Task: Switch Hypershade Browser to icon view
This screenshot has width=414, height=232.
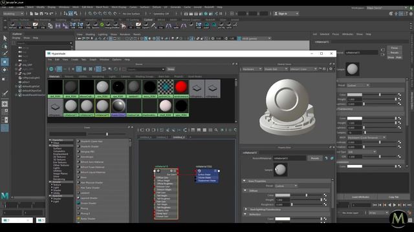Action: [59, 69]
